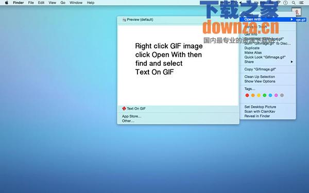Expand the Share submenu arrow
The image size is (309, 193).
tap(291, 62)
